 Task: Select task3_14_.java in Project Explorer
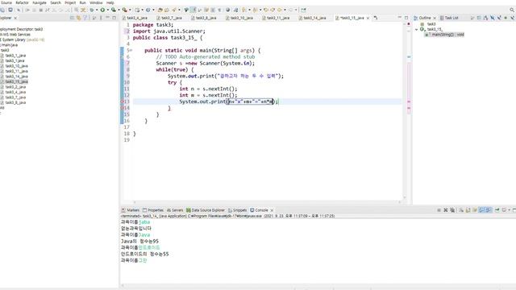pyautogui.click(x=16, y=77)
